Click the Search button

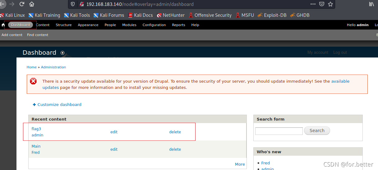click(317, 131)
